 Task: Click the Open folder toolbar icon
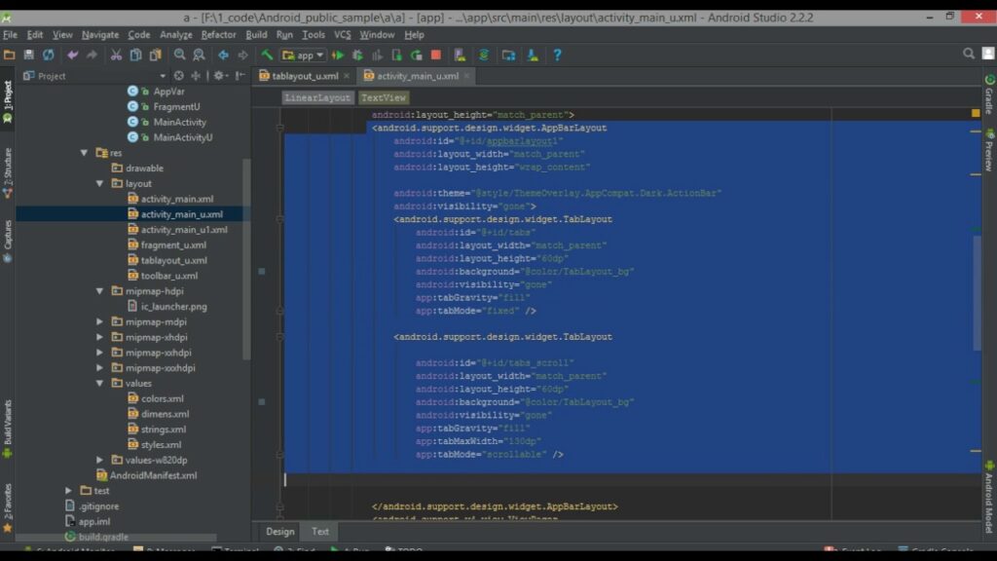[x=9, y=56]
